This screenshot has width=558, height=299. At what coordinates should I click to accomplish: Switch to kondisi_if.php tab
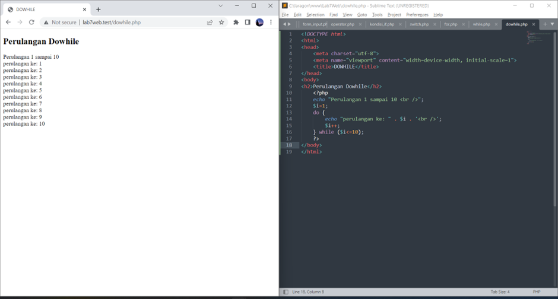[x=382, y=24]
